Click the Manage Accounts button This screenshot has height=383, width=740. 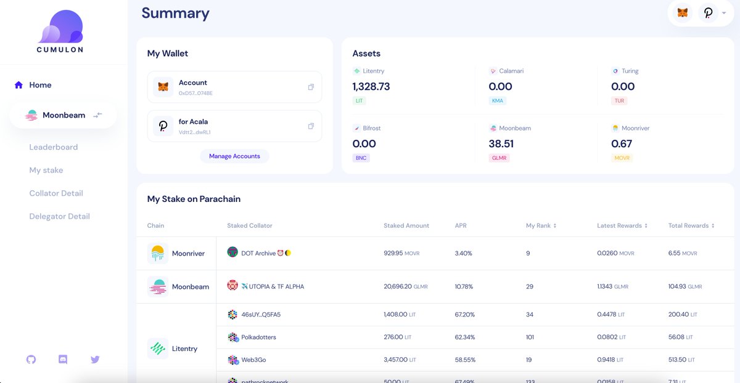[234, 156]
